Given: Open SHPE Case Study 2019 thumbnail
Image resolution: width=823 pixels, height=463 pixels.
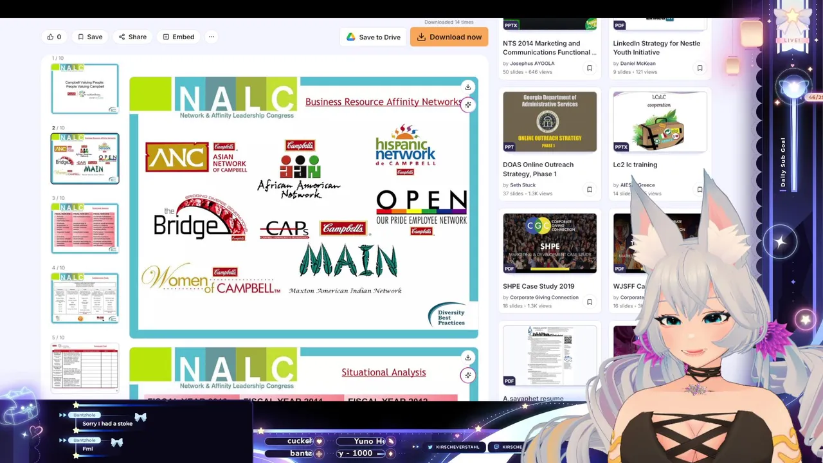Looking at the screenshot, I should click(x=550, y=243).
